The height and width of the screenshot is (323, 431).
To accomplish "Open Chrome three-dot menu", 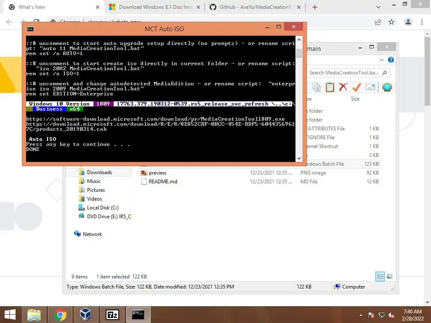I will tap(422, 22).
